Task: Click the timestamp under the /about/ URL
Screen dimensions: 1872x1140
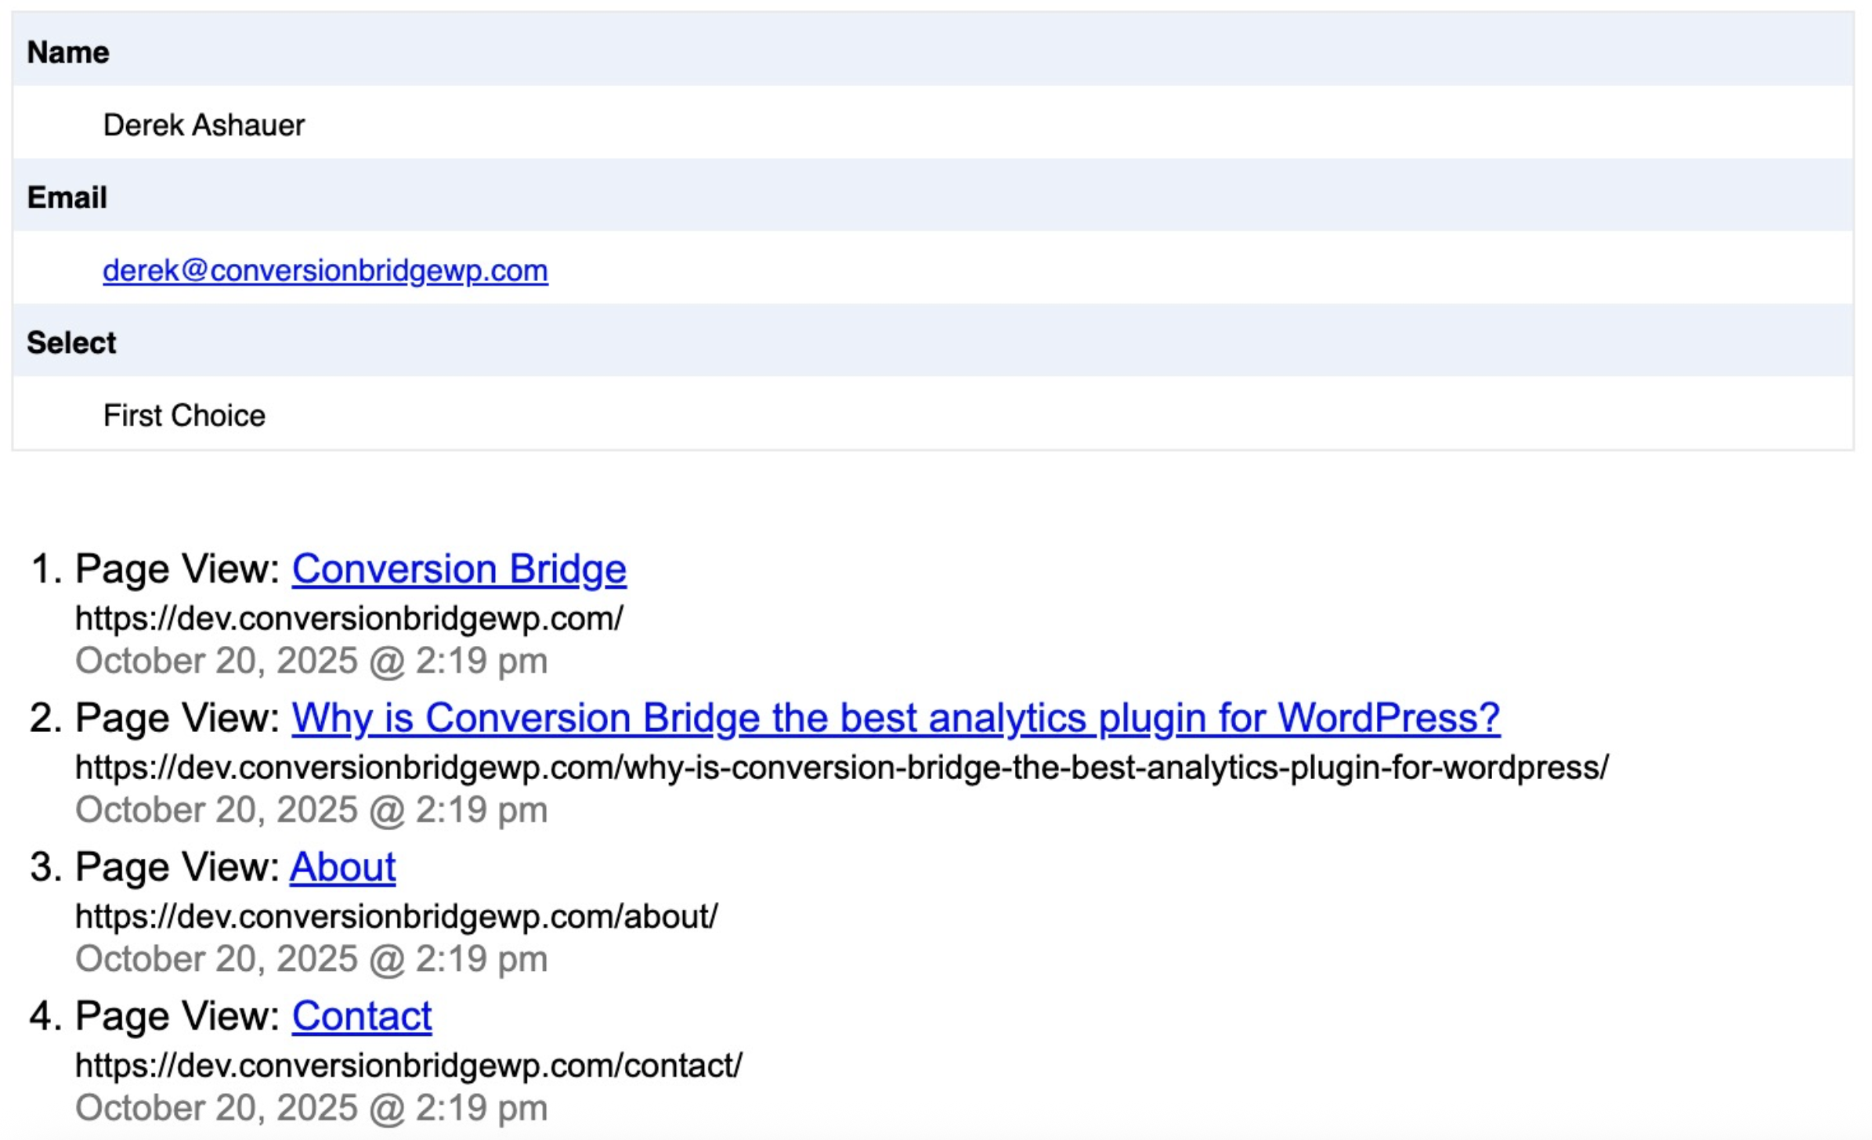Action: point(311,959)
